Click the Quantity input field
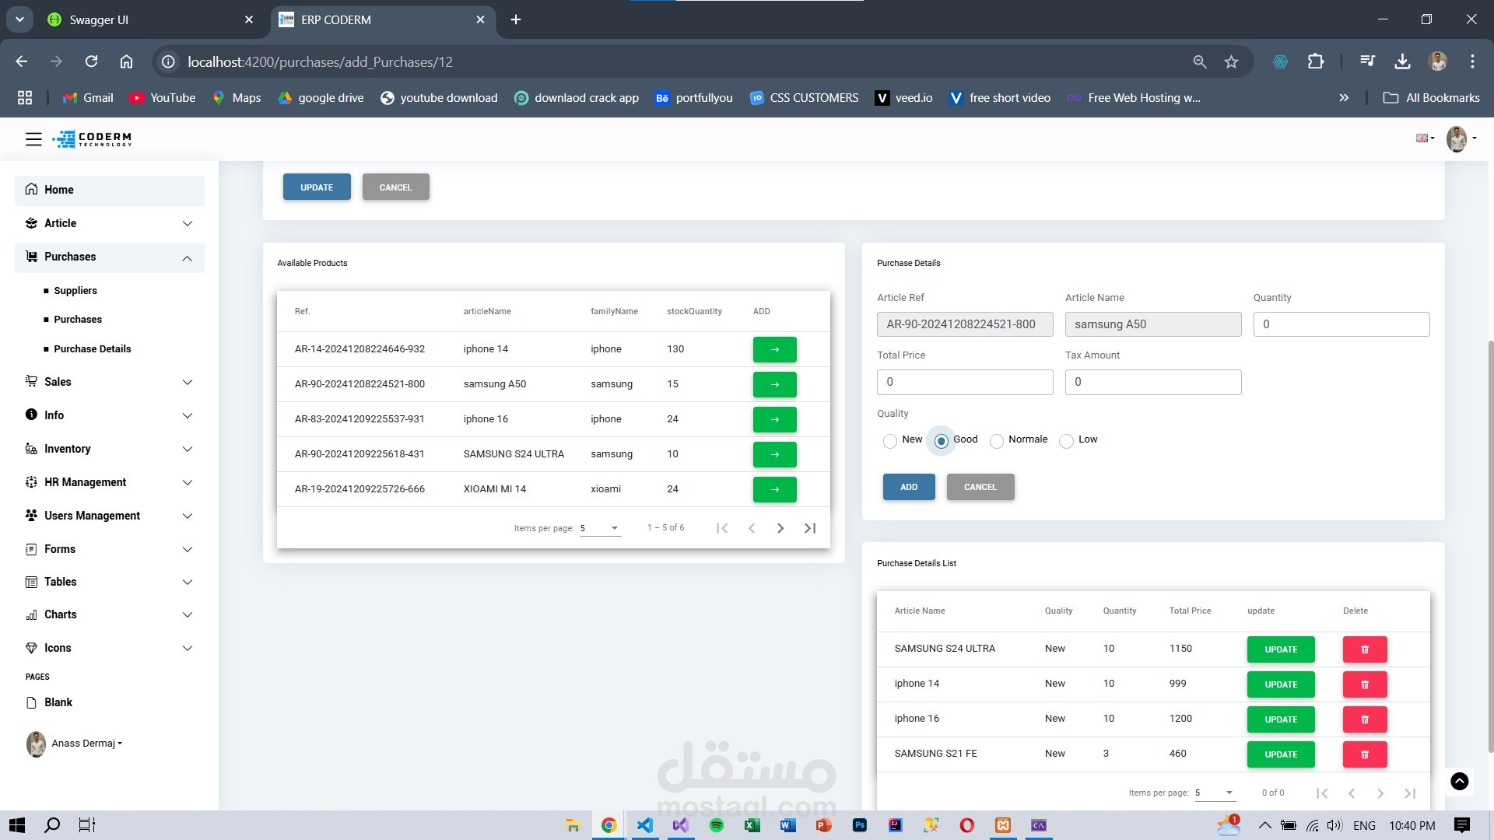This screenshot has height=840, width=1494. click(x=1341, y=324)
